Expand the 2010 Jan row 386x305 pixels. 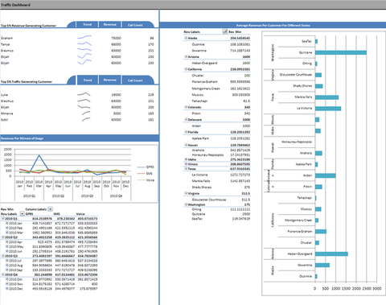7,223
